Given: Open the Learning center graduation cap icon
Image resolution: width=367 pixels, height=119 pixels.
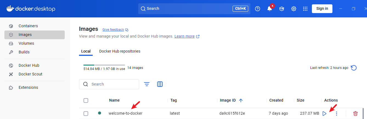Looking at the screenshot, I should tap(282, 9).
